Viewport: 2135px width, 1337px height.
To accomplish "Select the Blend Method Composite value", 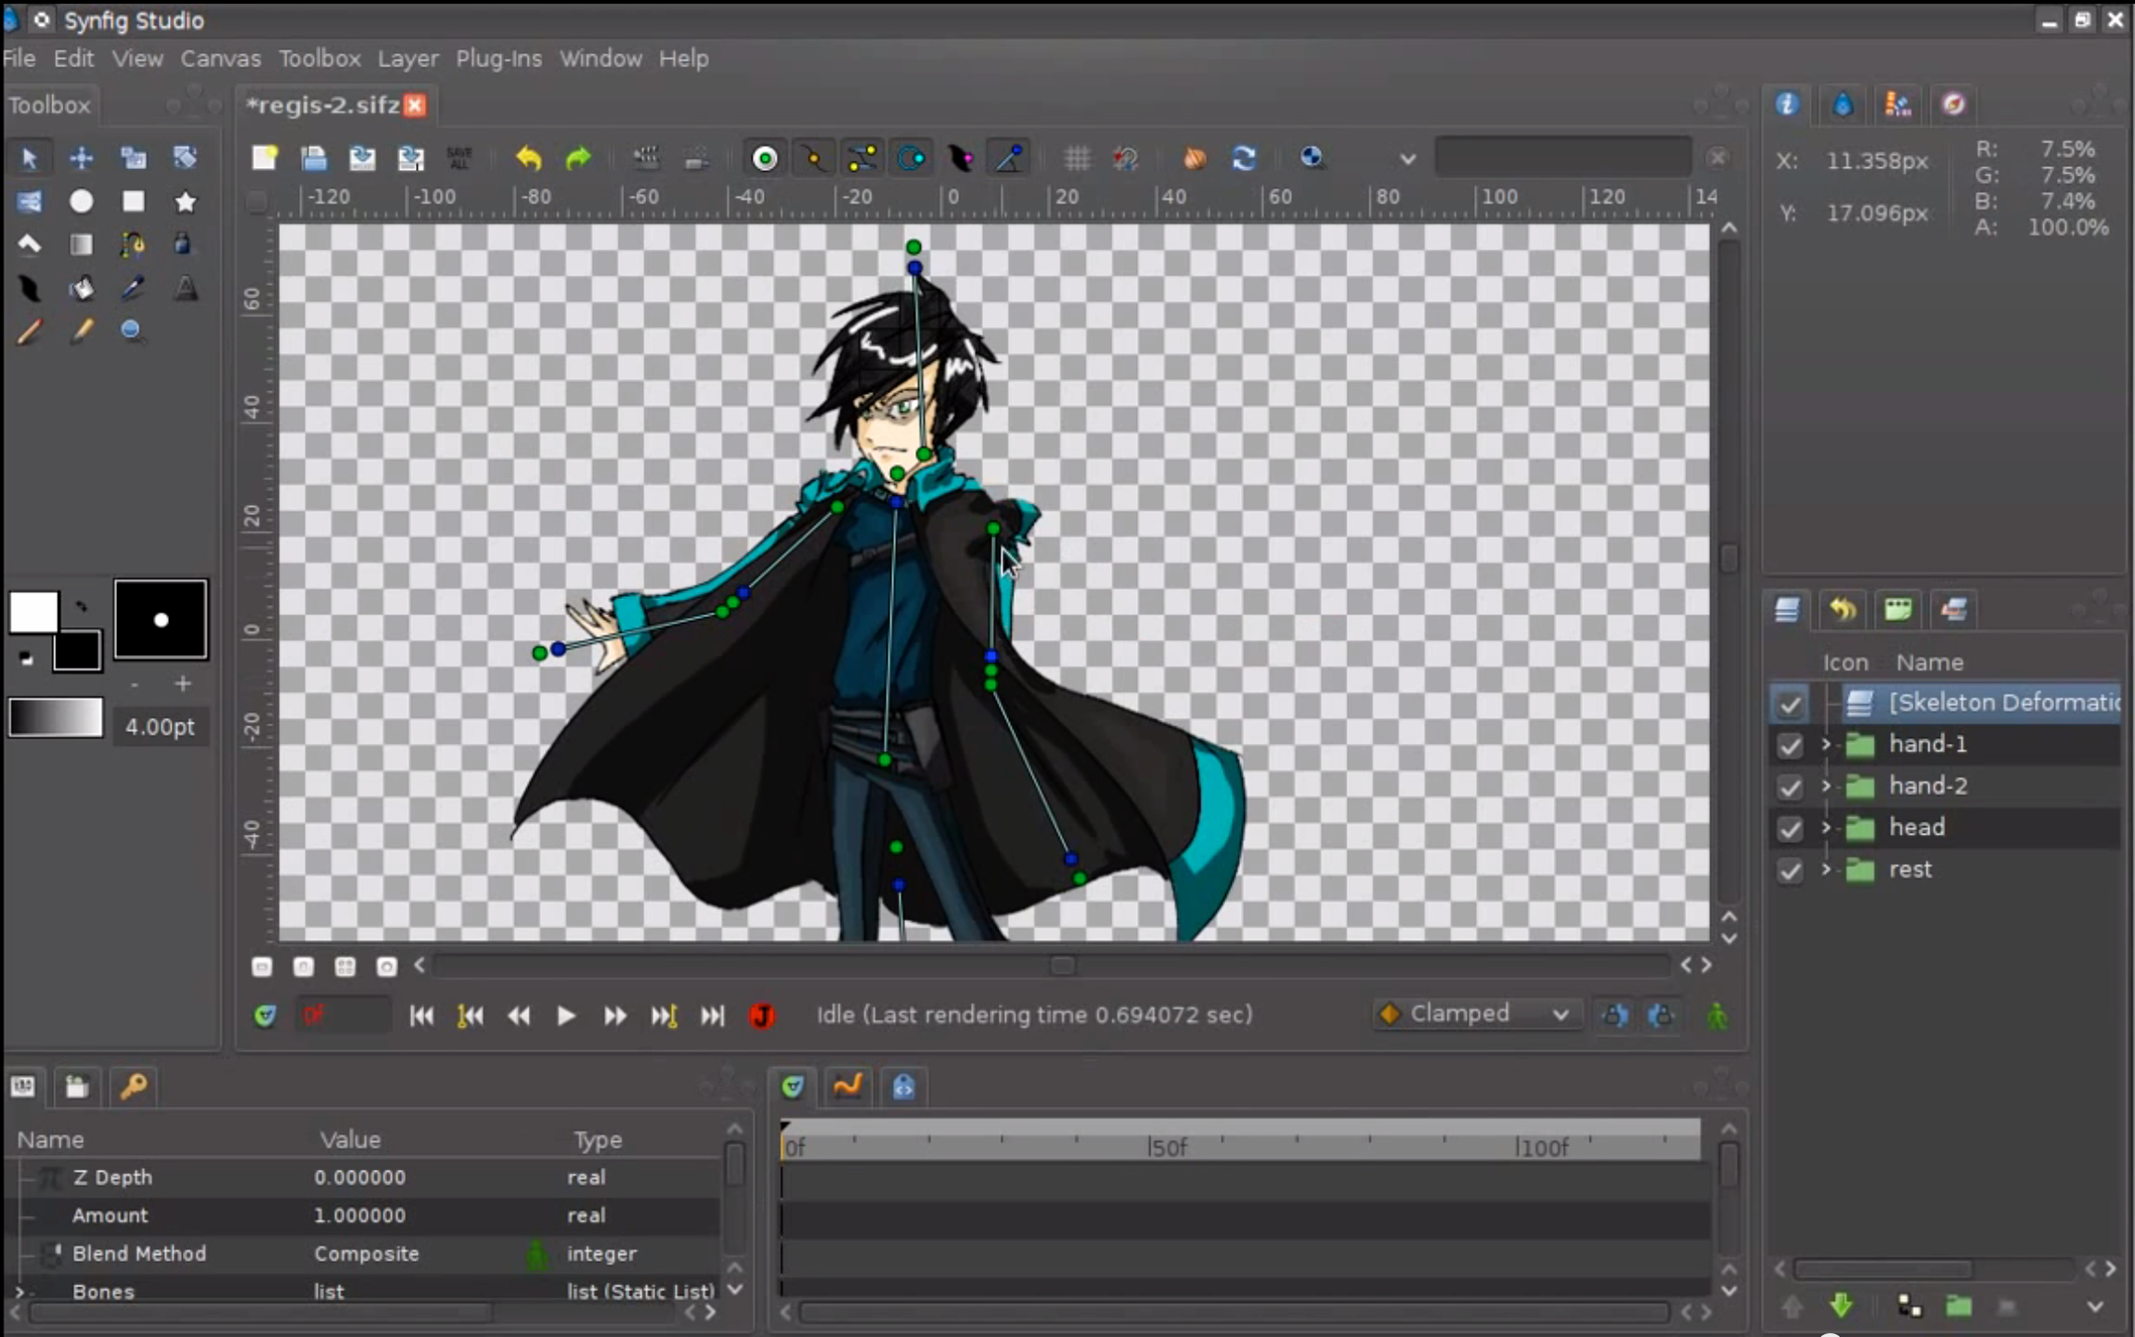I will [x=367, y=1253].
